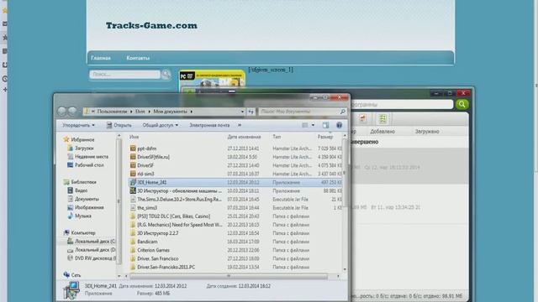The height and width of the screenshot is (302, 538).
Task: Show hidden toolbar commands chevron
Action: point(240,125)
